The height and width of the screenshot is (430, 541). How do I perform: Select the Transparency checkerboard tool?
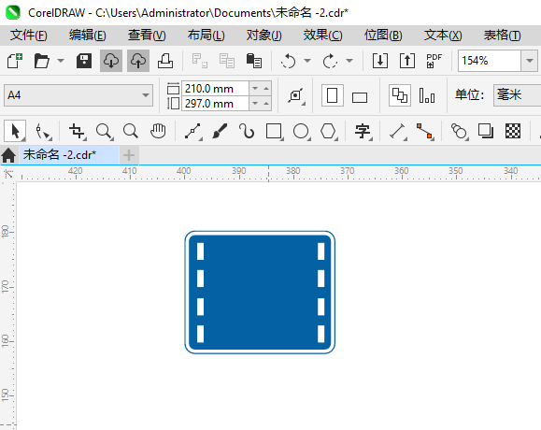pyautogui.click(x=513, y=132)
